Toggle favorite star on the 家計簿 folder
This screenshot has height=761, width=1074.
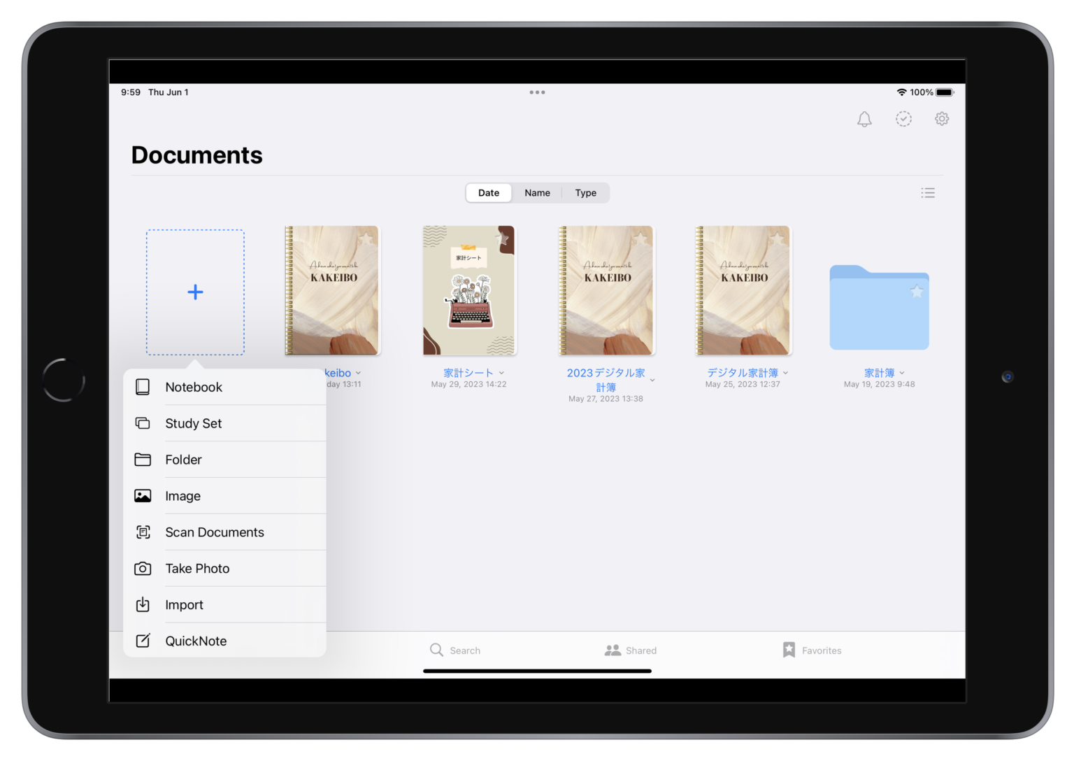[917, 292]
